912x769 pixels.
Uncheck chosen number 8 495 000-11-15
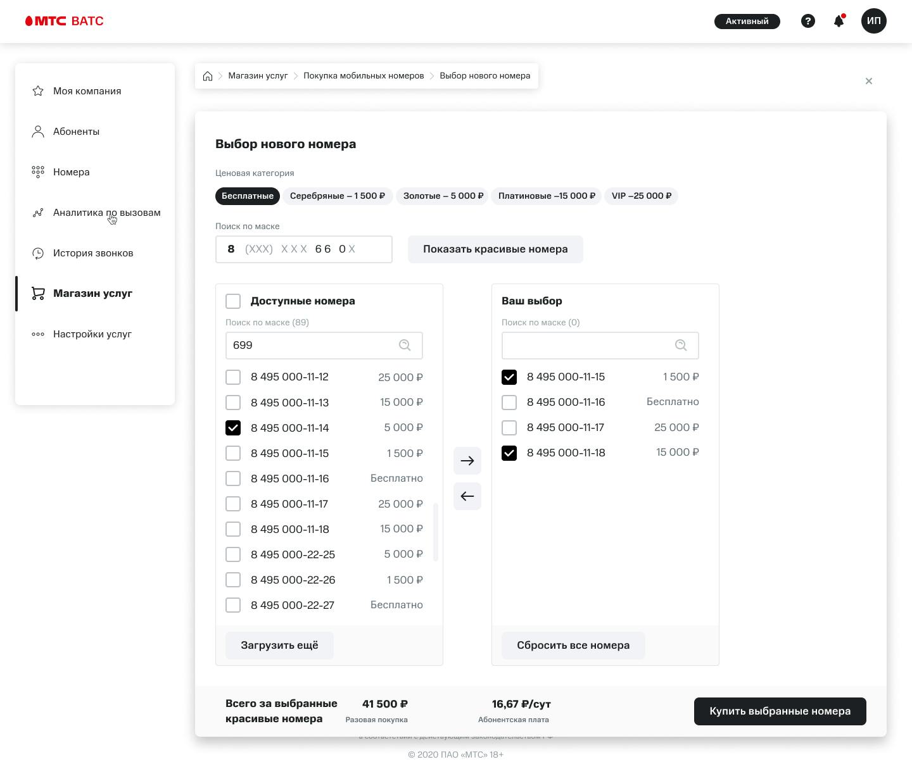(509, 377)
